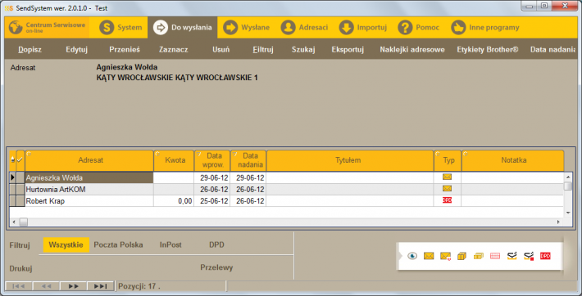Click the eye icon in type toolbar
This screenshot has width=582, height=296.
[412, 256]
